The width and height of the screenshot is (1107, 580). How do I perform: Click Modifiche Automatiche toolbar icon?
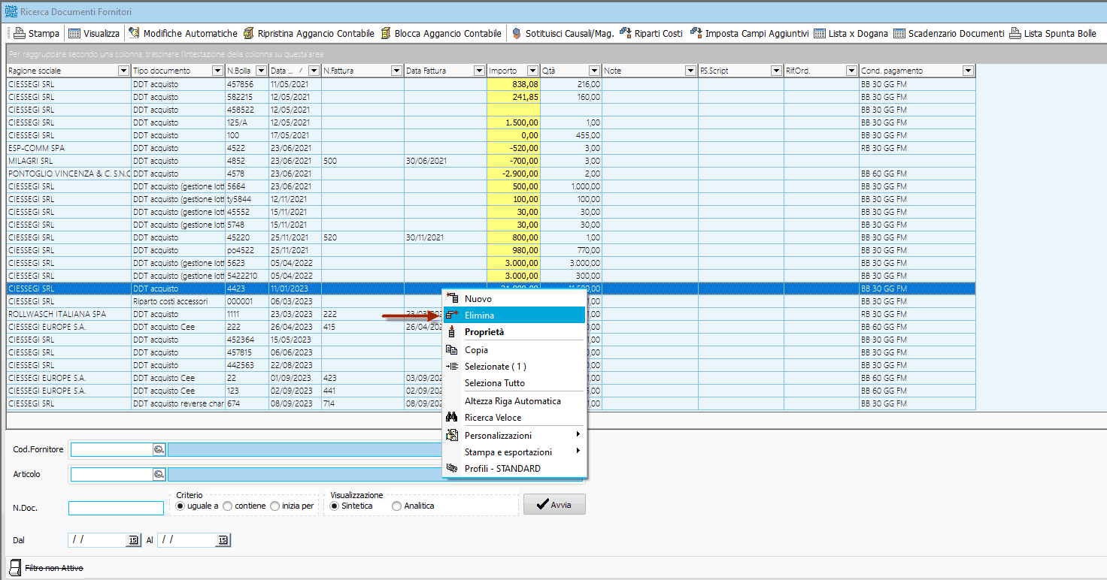click(x=135, y=33)
